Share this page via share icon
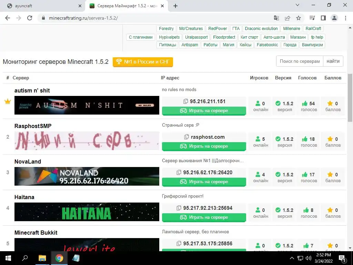Viewport: 353px width, 265px height. [x=288, y=18]
